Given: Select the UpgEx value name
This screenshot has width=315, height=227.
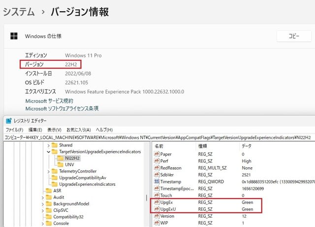Looking at the screenshot, I should (166, 202).
